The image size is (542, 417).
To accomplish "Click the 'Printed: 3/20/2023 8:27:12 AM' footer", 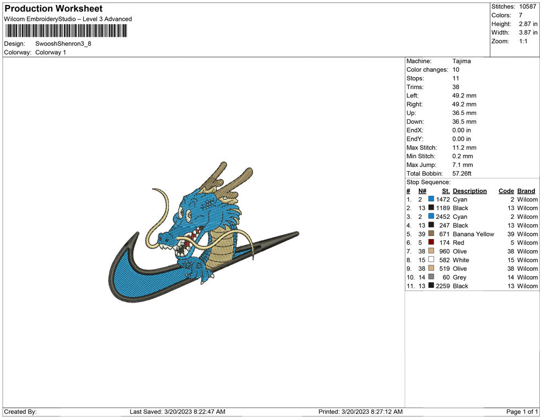I will (361, 412).
